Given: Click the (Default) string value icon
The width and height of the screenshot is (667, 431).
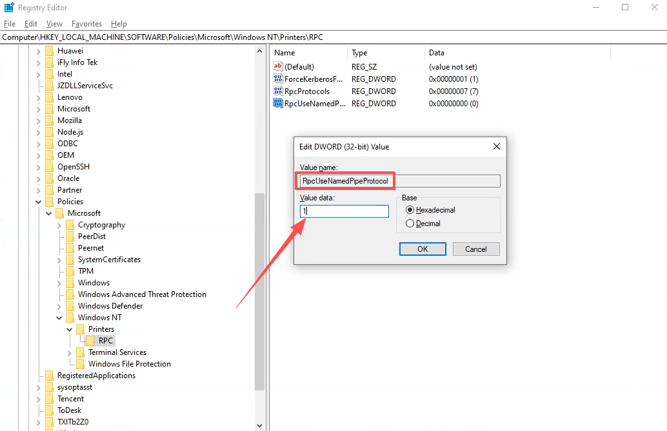Looking at the screenshot, I should pyautogui.click(x=278, y=66).
